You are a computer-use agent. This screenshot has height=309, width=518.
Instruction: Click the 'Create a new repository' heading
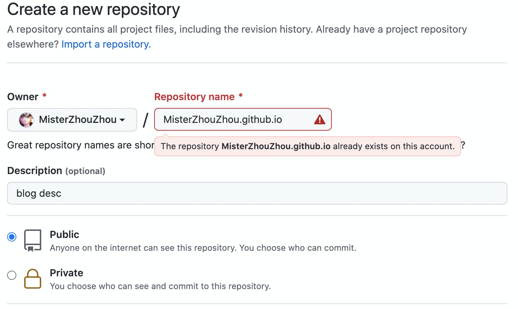click(x=93, y=10)
